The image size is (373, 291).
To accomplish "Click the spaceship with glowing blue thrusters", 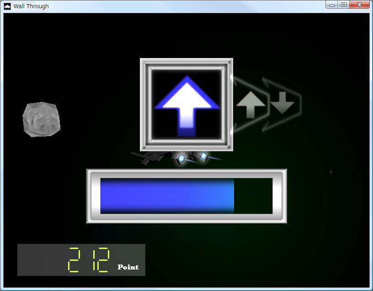I will [176, 158].
